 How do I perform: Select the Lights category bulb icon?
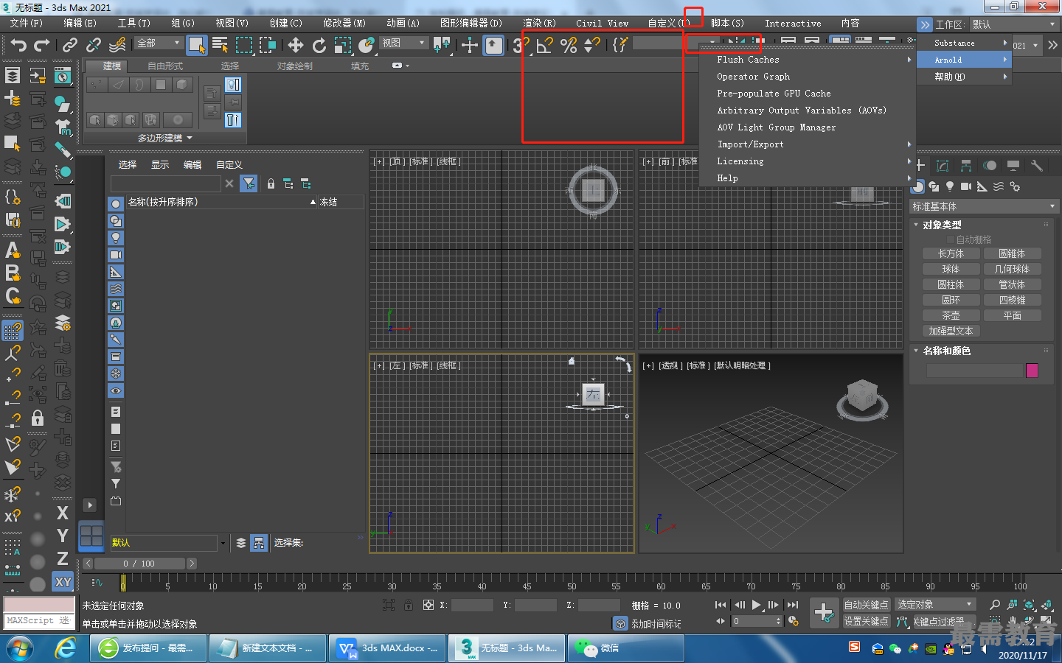(x=950, y=186)
